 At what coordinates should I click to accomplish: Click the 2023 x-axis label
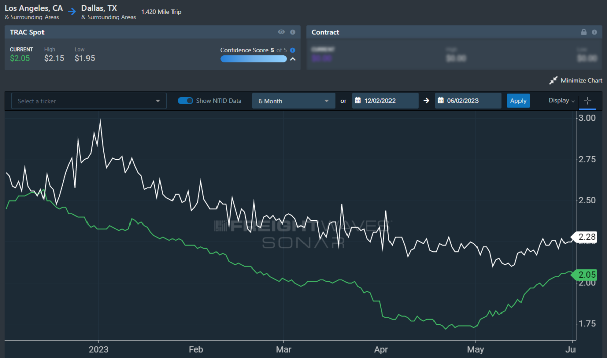[x=98, y=349]
